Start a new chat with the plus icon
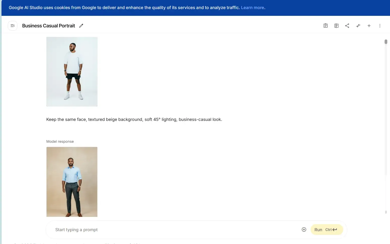Screen dimensions: 390x244 [369, 26]
